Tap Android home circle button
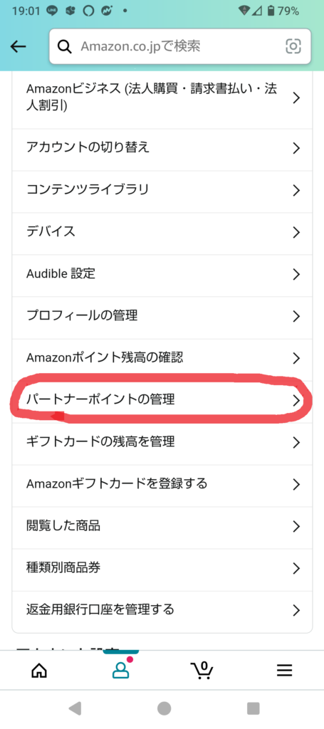 164,708
